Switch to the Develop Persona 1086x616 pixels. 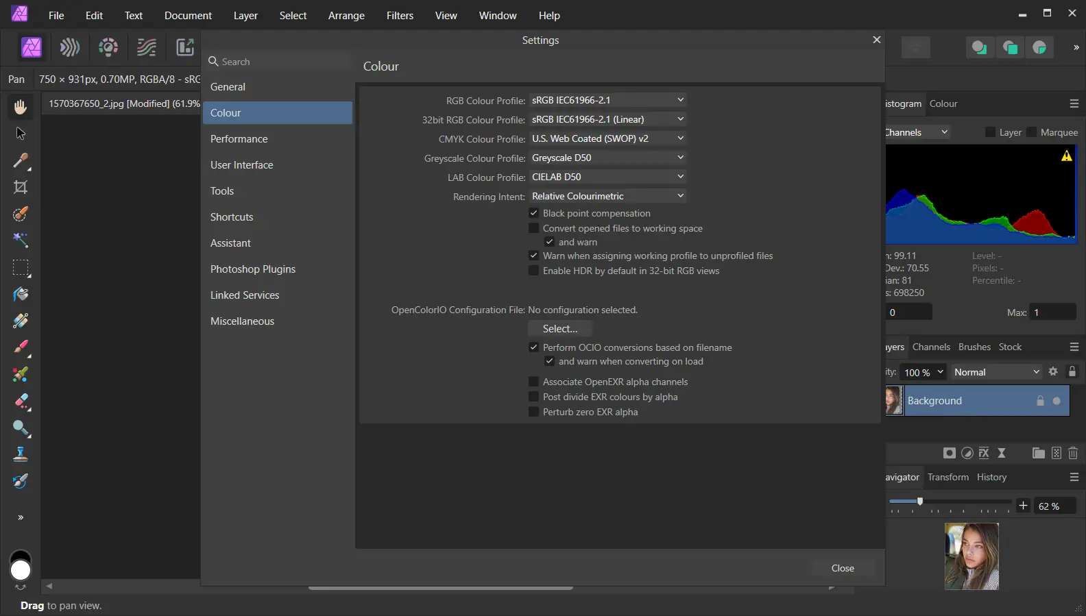108,47
